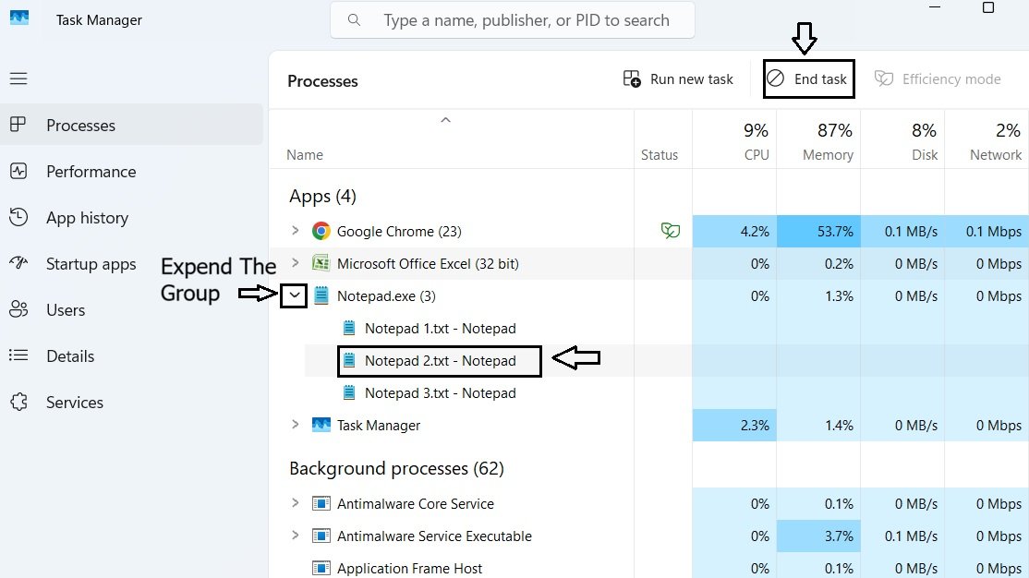Click Chrome's 4.2% CPU cell
Viewport: 1029px width, 578px height.
(734, 231)
